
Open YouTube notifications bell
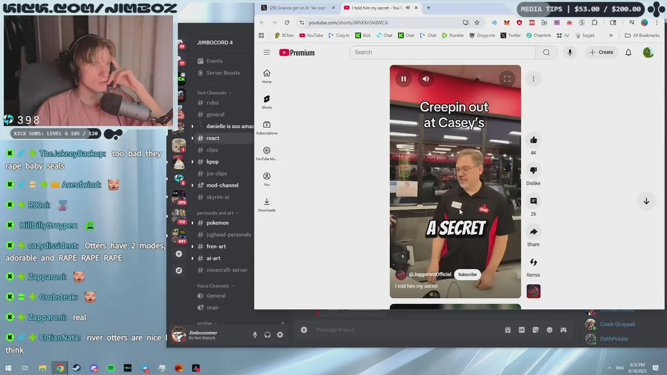(x=628, y=52)
